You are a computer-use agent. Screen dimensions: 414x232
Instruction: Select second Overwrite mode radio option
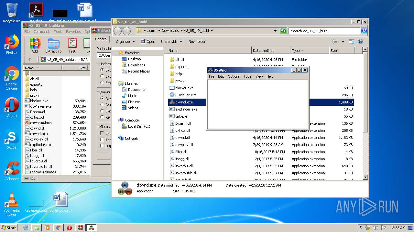[102, 105]
